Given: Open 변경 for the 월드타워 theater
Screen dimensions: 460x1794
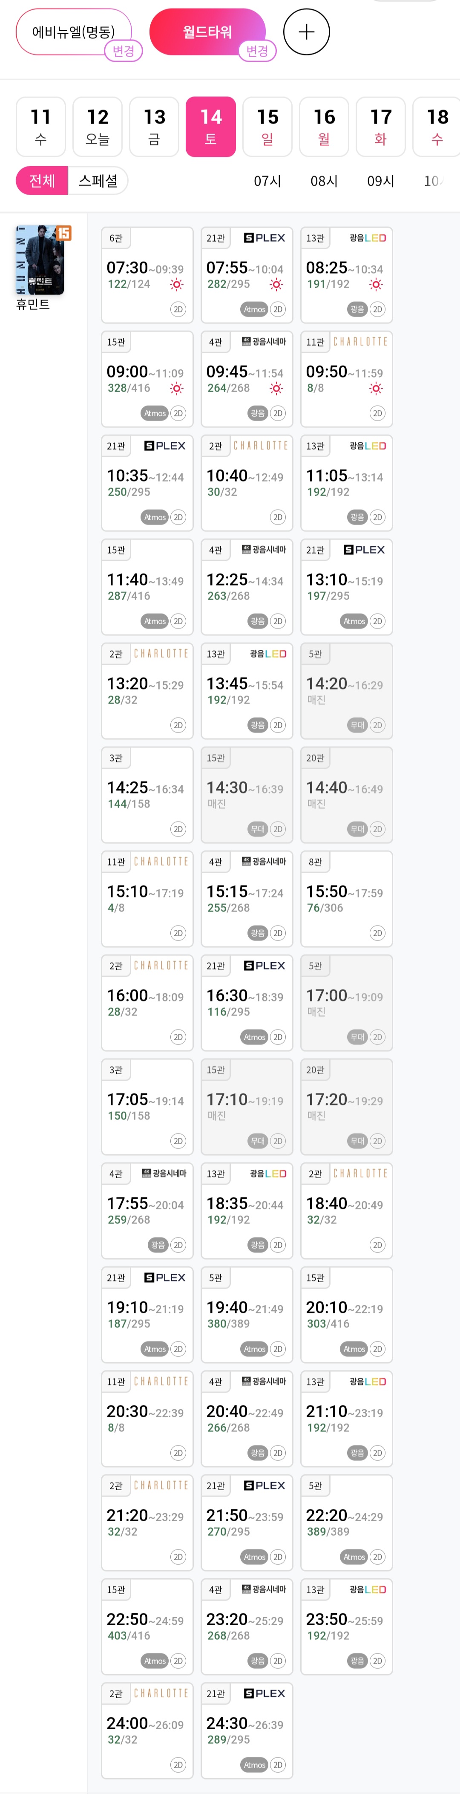Looking at the screenshot, I should 257,51.
